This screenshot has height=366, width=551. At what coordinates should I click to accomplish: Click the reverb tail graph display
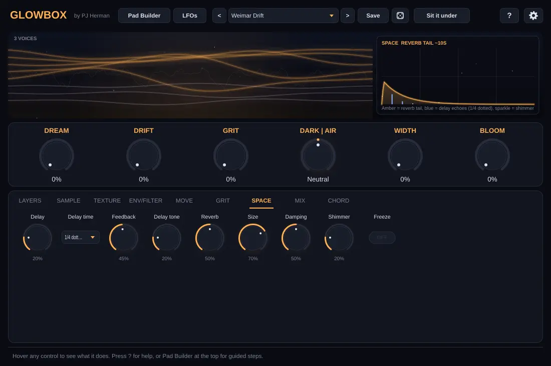point(458,76)
